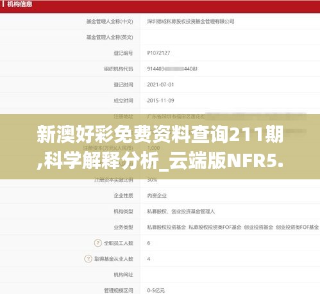Click the qualified staff count 4
The width and height of the screenshot is (320, 294).
click(149, 259)
